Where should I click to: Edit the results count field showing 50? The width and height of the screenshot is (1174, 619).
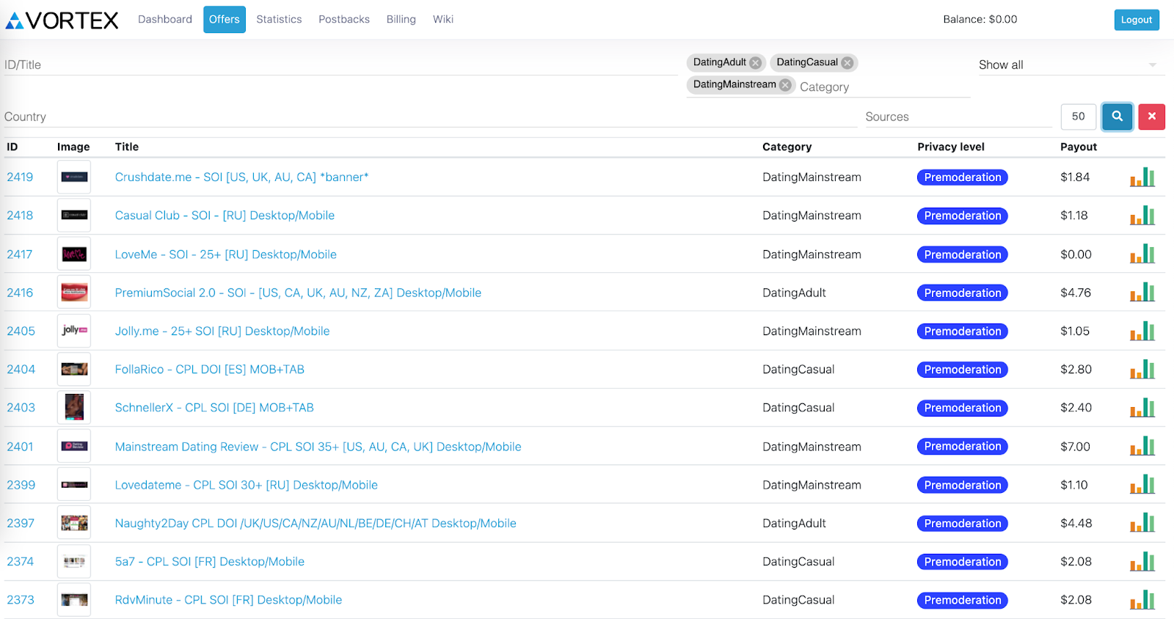1079,117
